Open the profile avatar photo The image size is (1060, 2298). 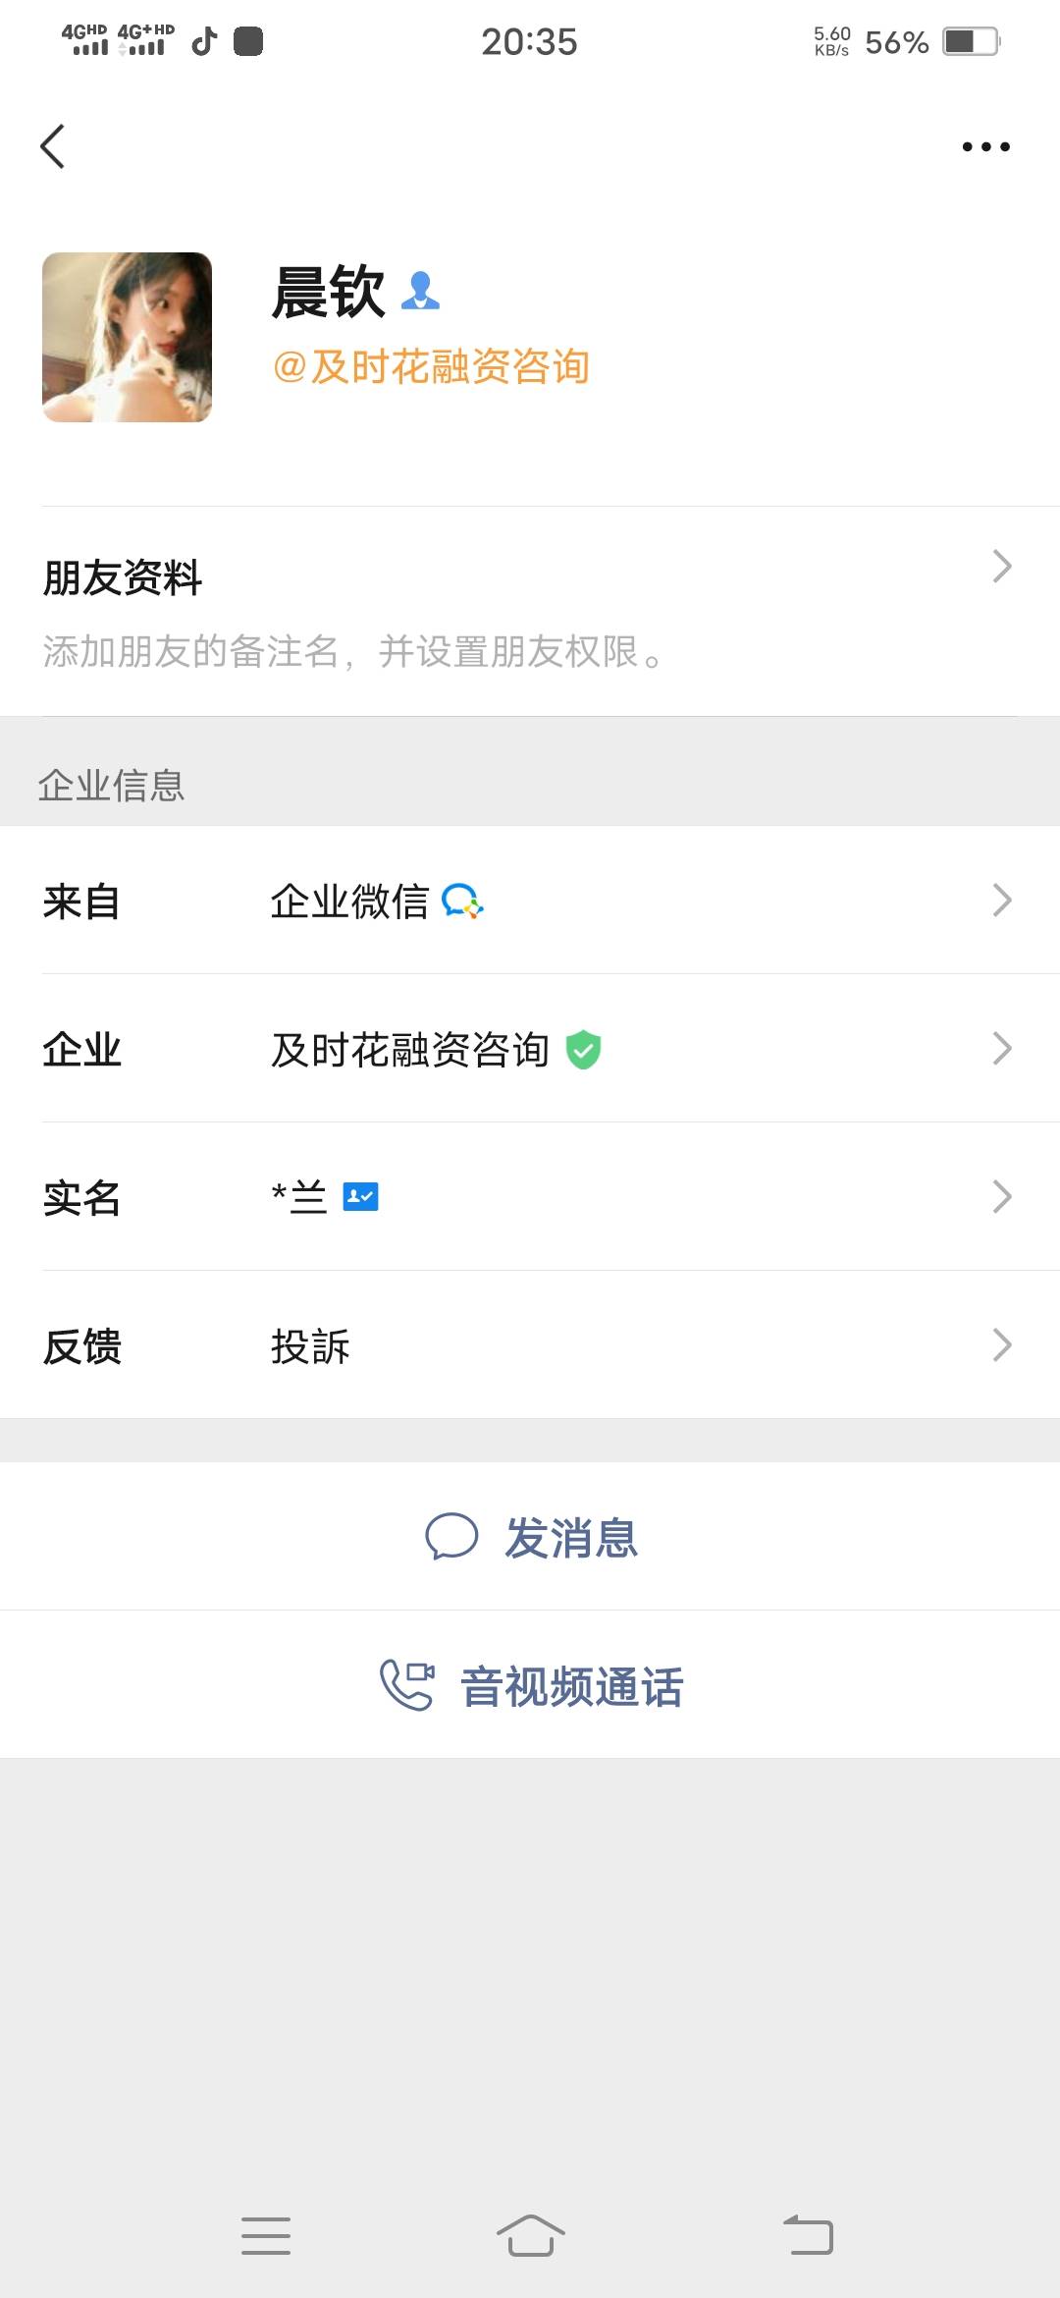point(127,337)
